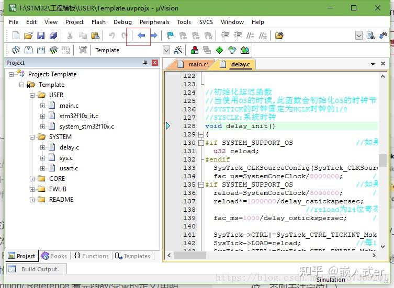Insert a bookmark using the flag icon
This screenshot has height=288, width=394.
170,36
